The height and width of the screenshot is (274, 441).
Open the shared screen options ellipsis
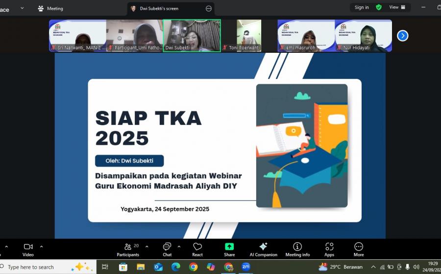coord(209,8)
